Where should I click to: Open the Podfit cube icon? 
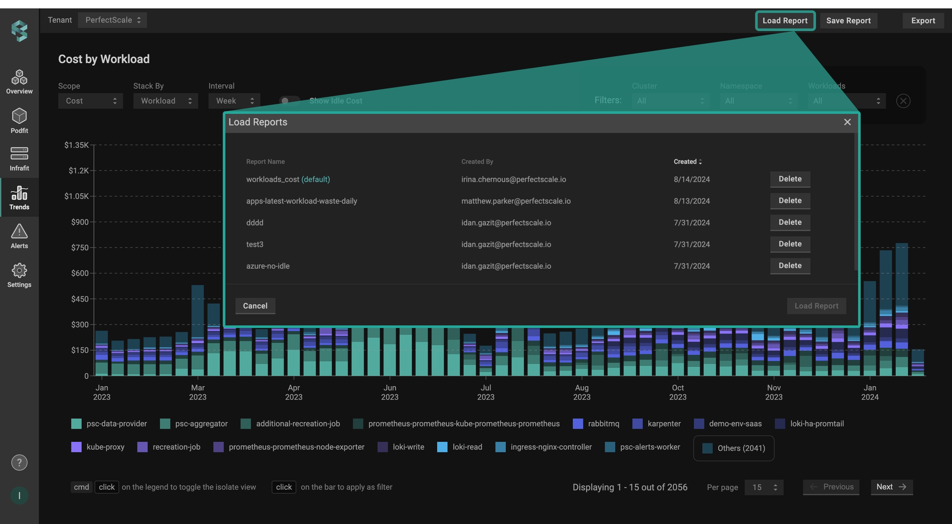click(19, 116)
